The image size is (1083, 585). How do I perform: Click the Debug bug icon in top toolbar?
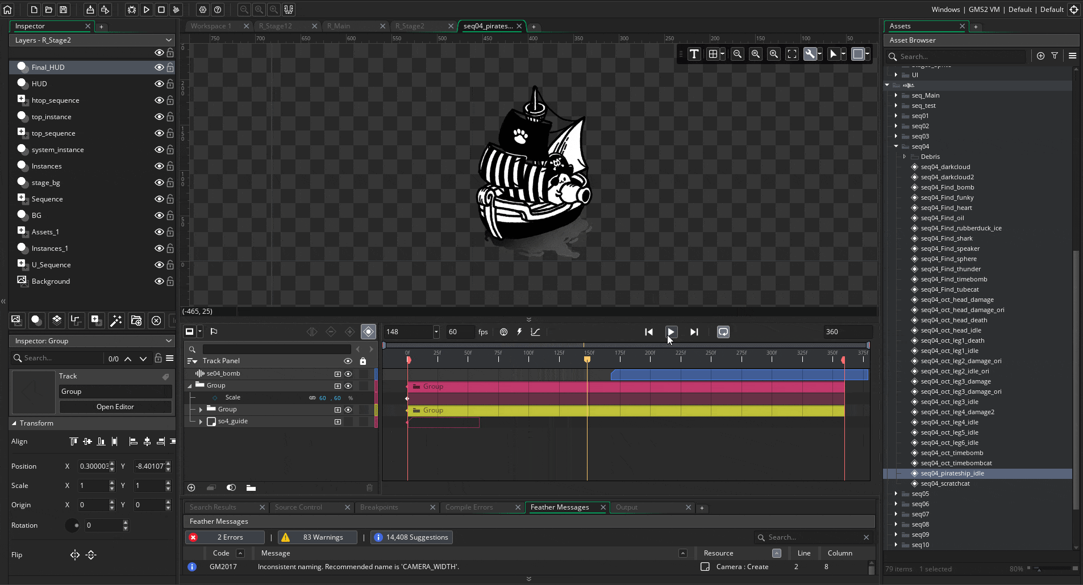(132, 10)
